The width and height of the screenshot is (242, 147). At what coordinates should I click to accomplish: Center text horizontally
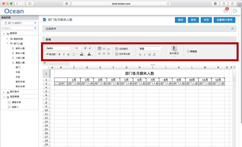(104, 54)
